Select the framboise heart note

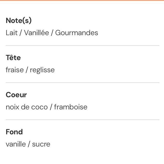71,107
